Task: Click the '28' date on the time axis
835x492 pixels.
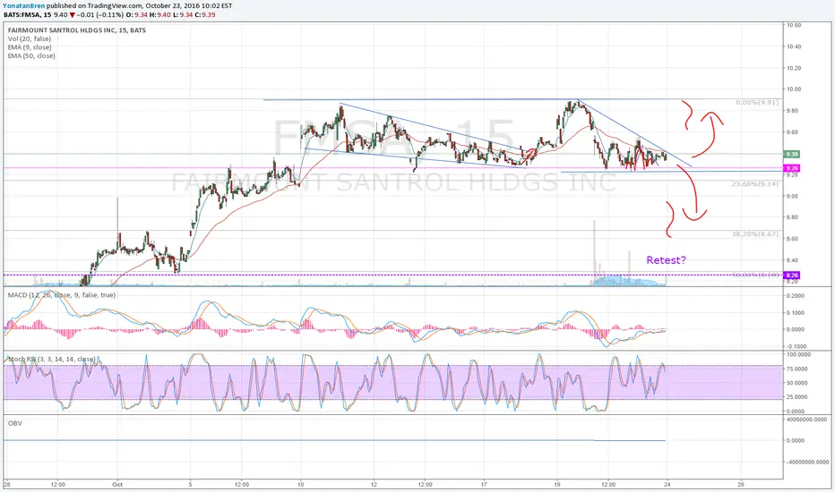Action: pyautogui.click(x=6, y=485)
